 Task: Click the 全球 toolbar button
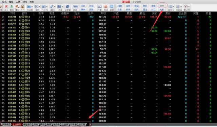point(128,6)
